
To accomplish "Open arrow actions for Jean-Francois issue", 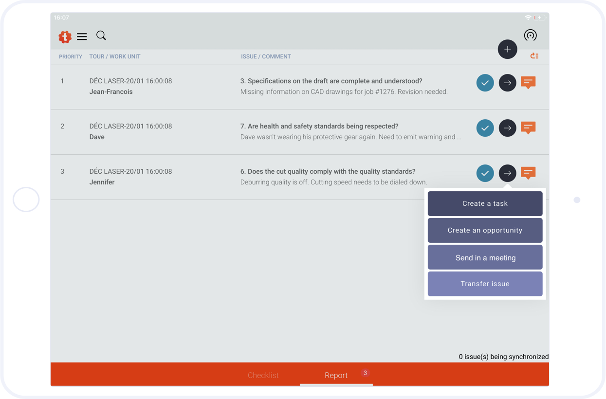I will coord(507,83).
